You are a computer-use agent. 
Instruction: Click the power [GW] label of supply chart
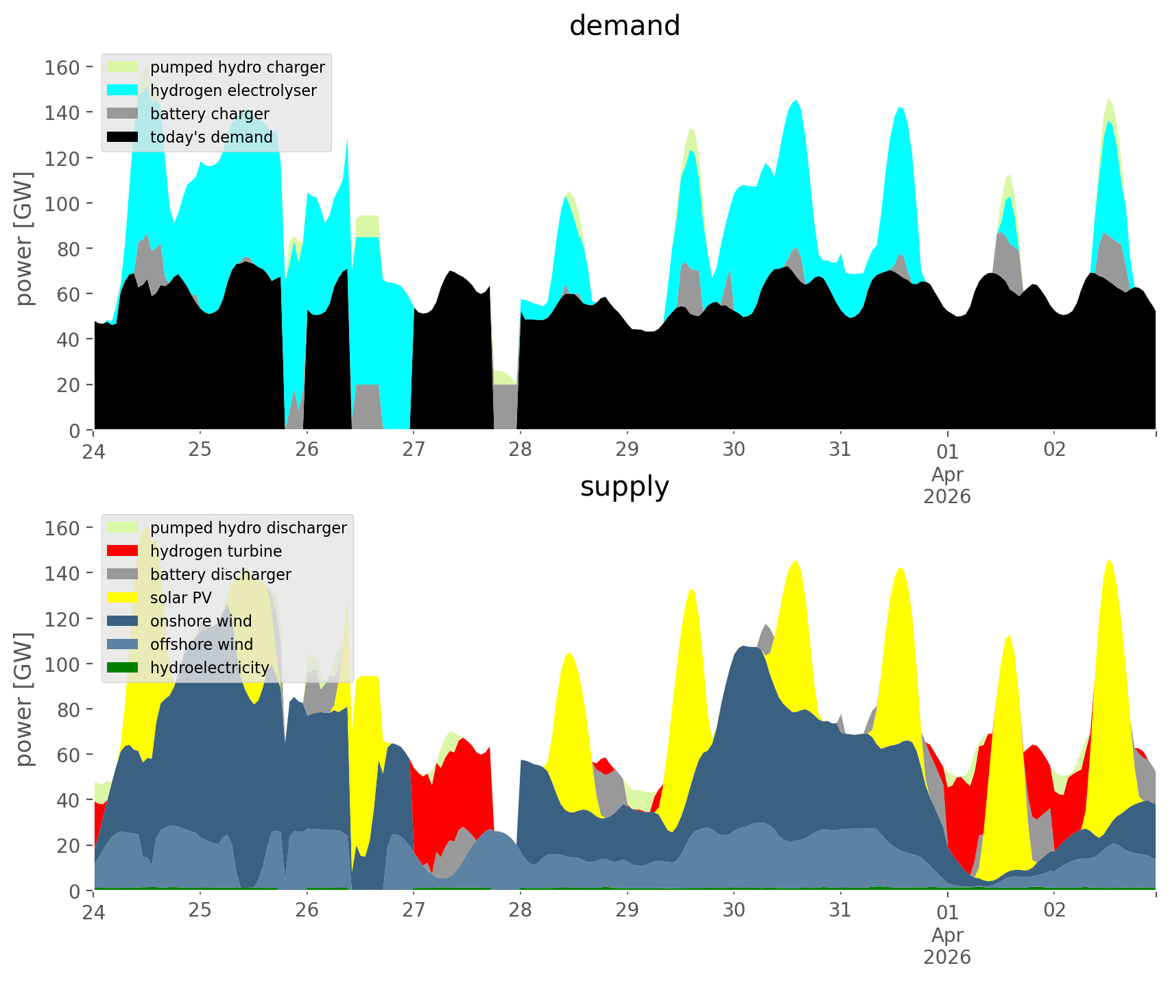tap(24, 699)
